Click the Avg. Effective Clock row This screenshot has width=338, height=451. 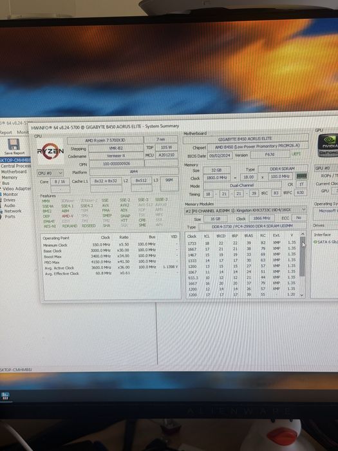pos(111,273)
